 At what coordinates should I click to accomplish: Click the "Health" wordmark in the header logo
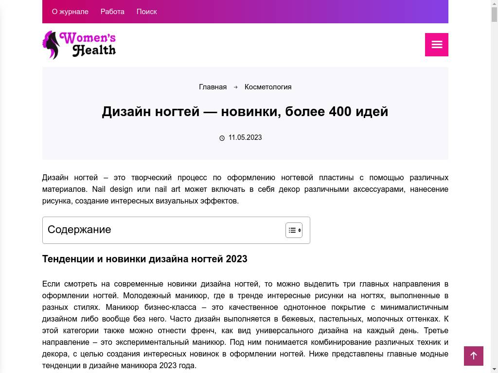point(95,51)
